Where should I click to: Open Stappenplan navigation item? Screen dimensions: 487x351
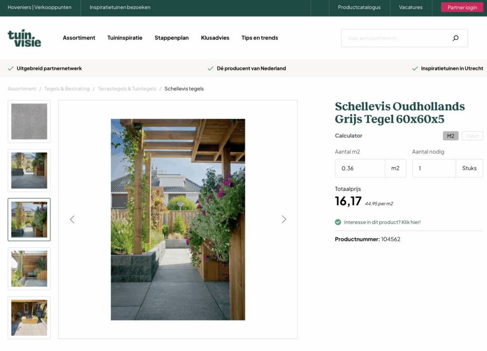click(171, 38)
